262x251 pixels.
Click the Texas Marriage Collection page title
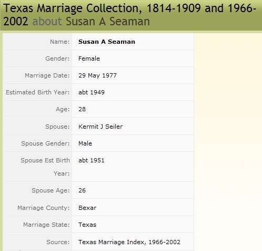click(x=129, y=15)
